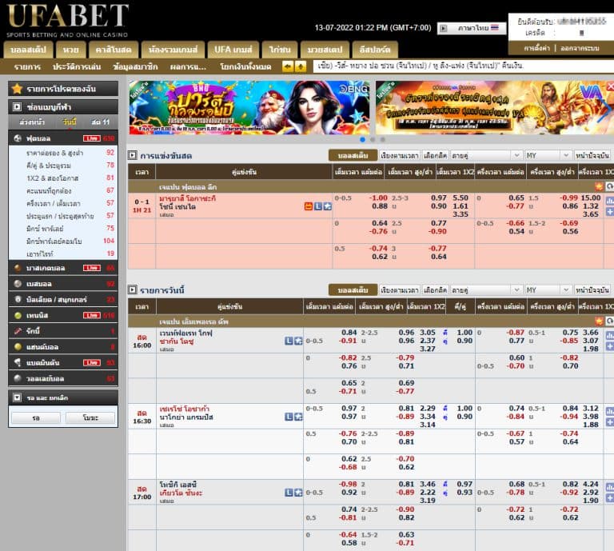Toggle the ซ่อนเมนูกีฬา sports menu panel
This screenshot has width=614, height=551.
17,106
